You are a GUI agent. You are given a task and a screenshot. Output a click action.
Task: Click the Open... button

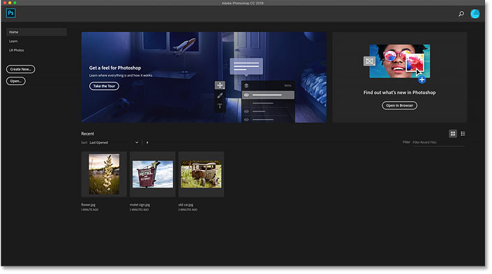point(15,81)
